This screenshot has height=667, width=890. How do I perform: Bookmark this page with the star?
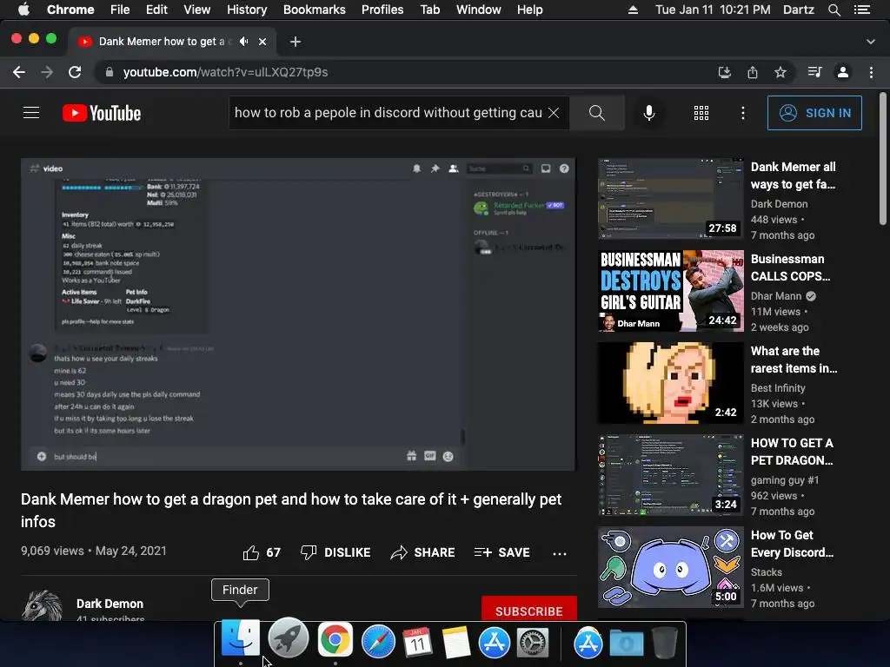[780, 72]
